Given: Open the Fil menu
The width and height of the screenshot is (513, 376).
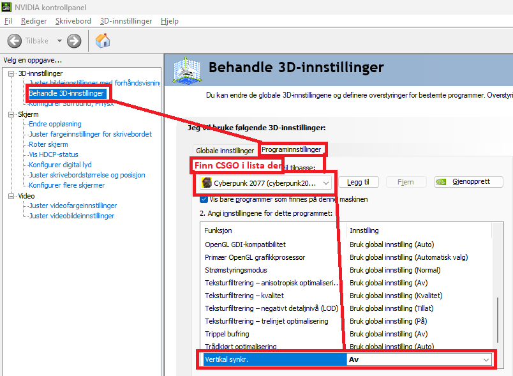Looking at the screenshot, I should click(x=8, y=21).
